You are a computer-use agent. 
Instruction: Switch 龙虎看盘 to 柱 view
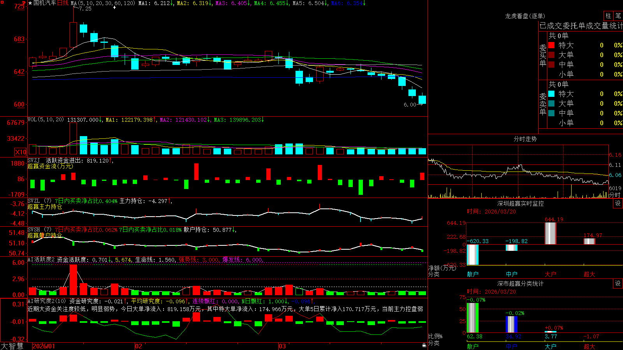(608, 16)
